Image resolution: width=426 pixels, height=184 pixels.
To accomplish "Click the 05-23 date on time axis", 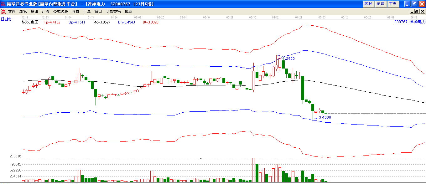I will 368,17.
